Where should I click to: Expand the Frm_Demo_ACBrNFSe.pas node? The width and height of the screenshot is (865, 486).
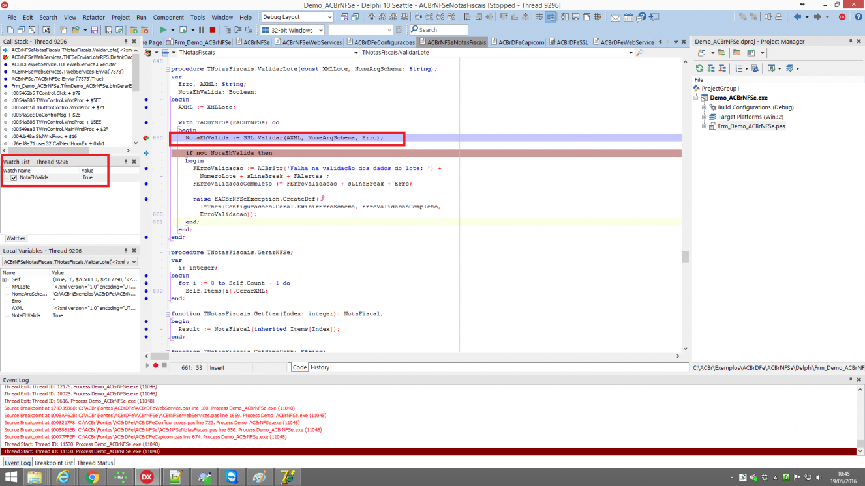pyautogui.click(x=705, y=126)
